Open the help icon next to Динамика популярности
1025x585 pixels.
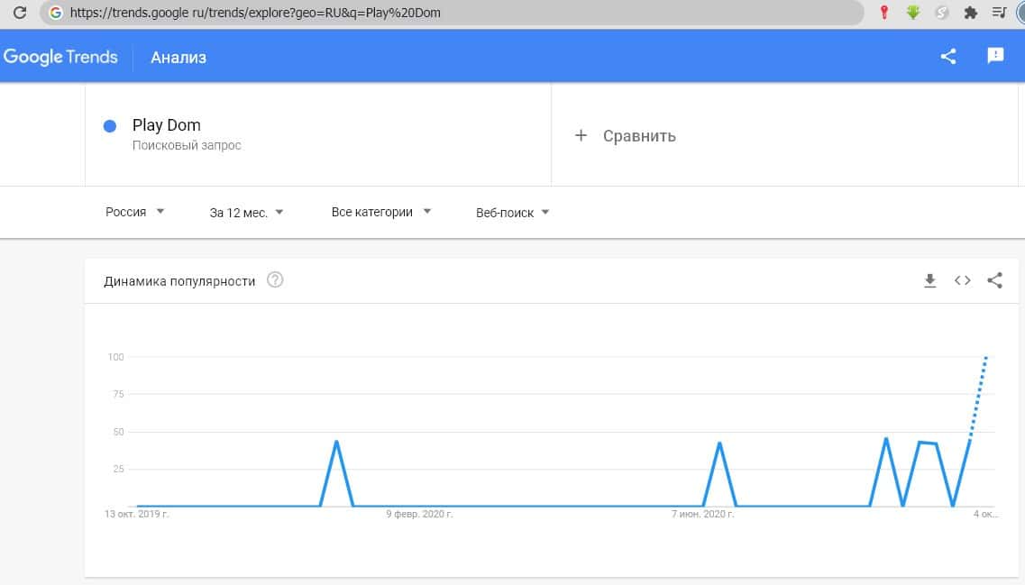[x=276, y=280]
